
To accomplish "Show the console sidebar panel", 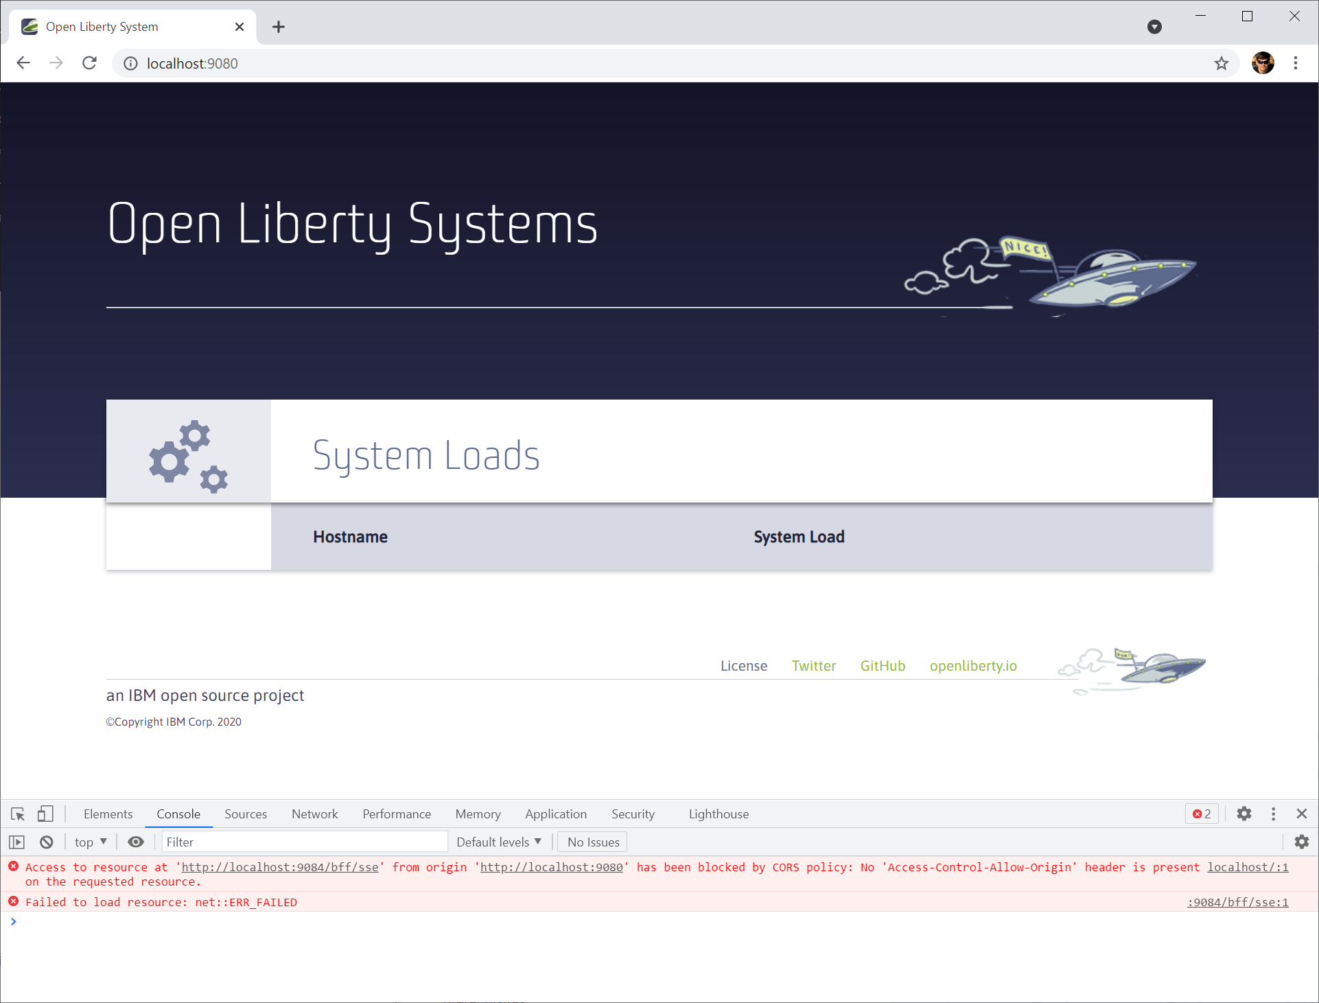I will [x=16, y=842].
